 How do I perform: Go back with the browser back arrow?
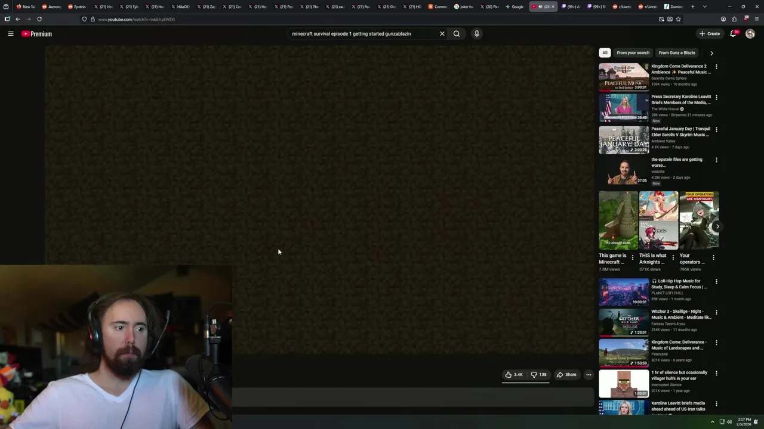point(17,19)
